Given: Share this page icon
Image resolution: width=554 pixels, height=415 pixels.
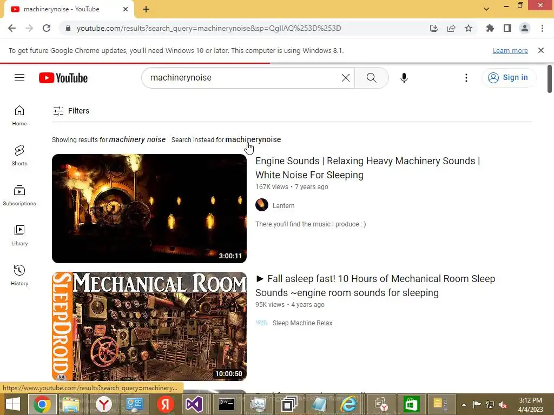Looking at the screenshot, I should click(451, 28).
